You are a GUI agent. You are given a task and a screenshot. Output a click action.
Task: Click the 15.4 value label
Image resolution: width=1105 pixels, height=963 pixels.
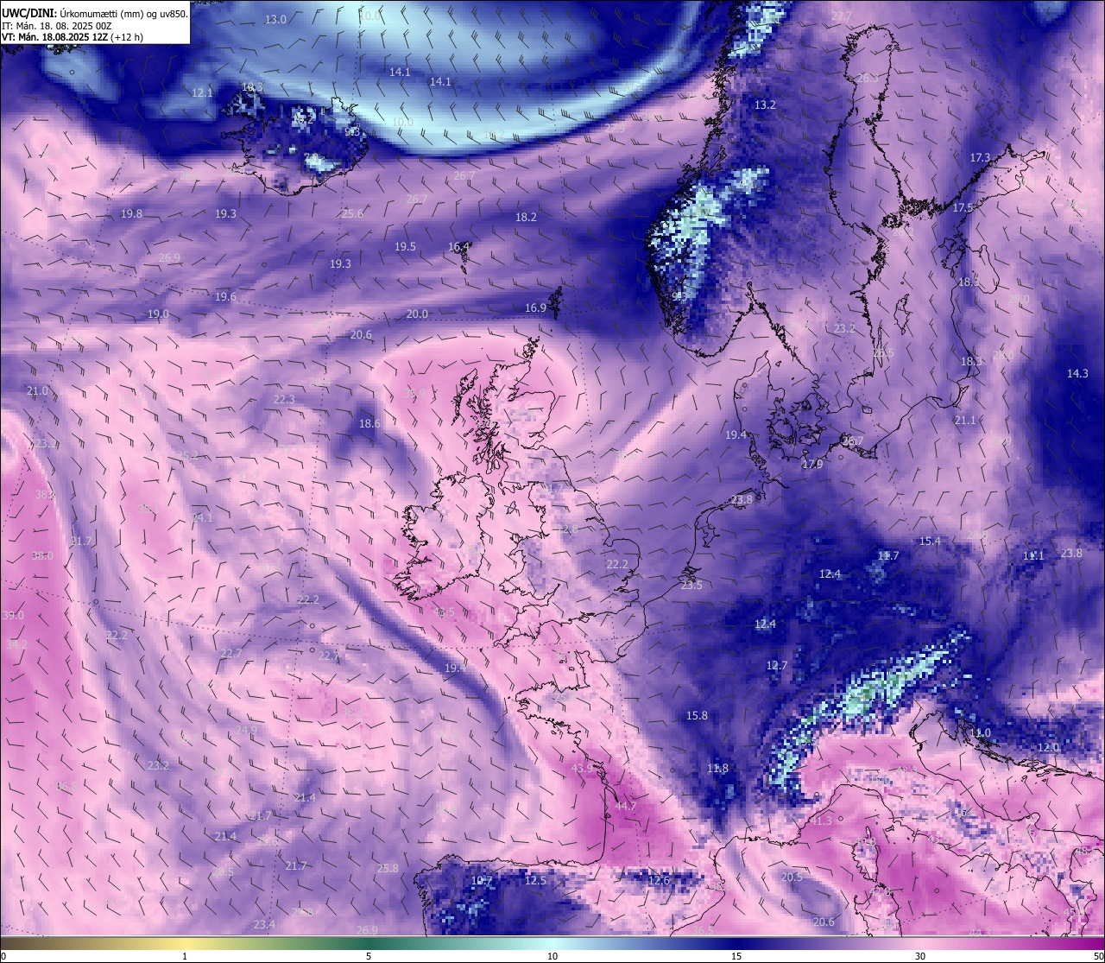pos(930,541)
